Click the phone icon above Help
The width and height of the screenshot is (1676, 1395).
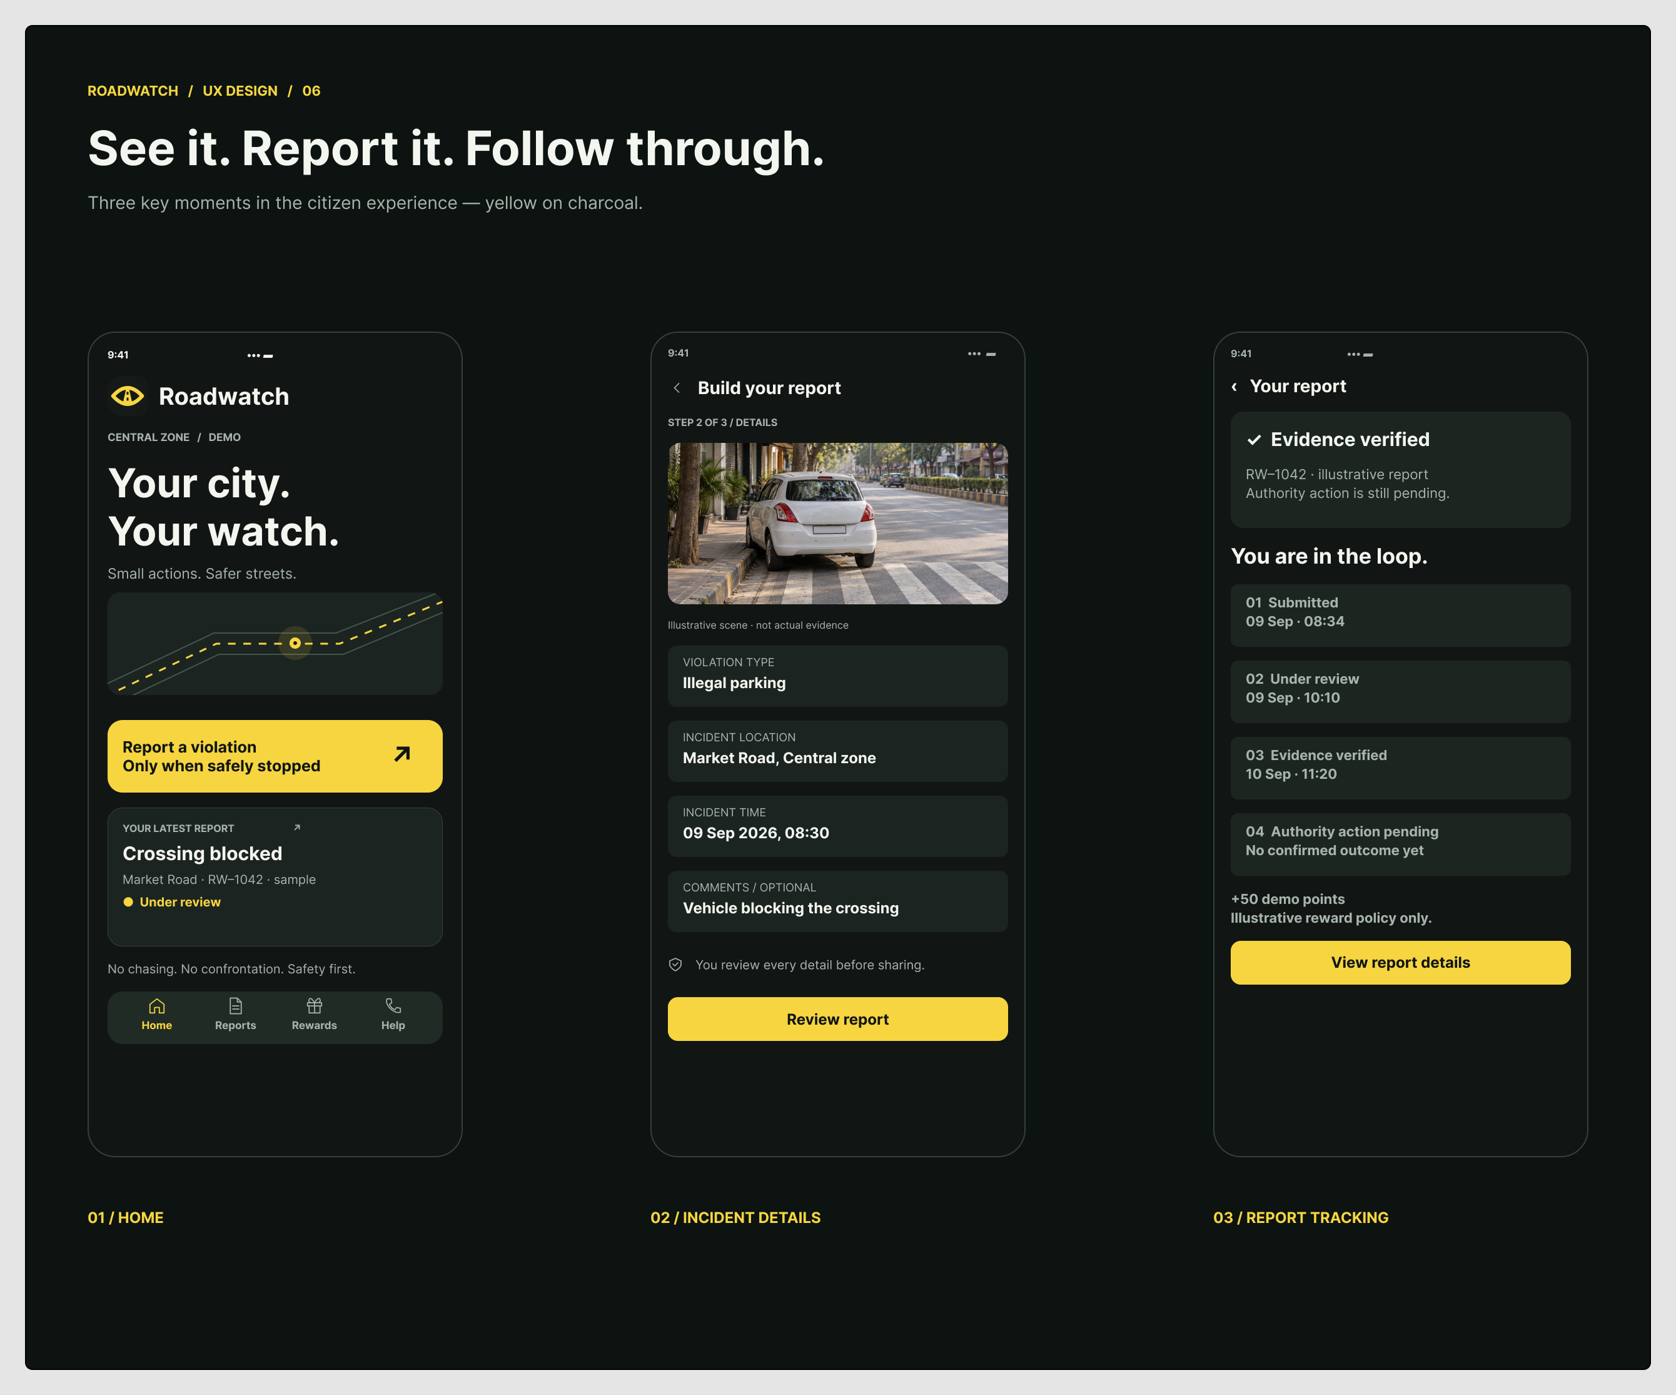393,1006
